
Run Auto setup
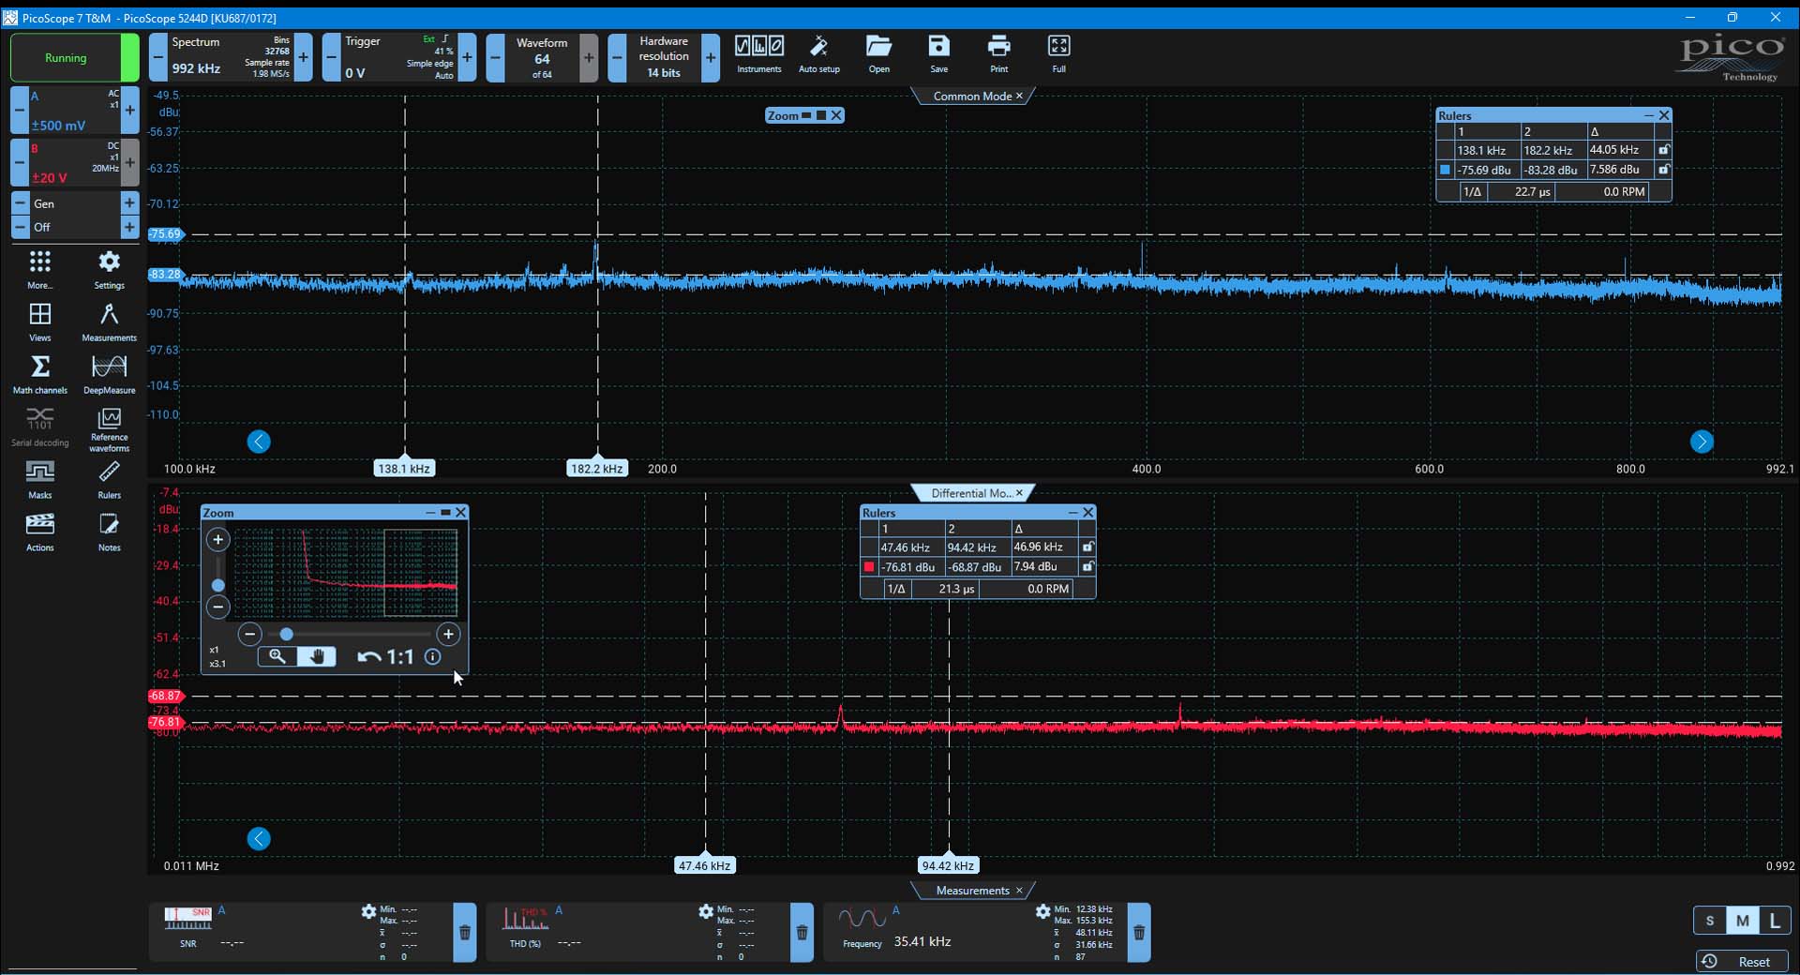[818, 54]
